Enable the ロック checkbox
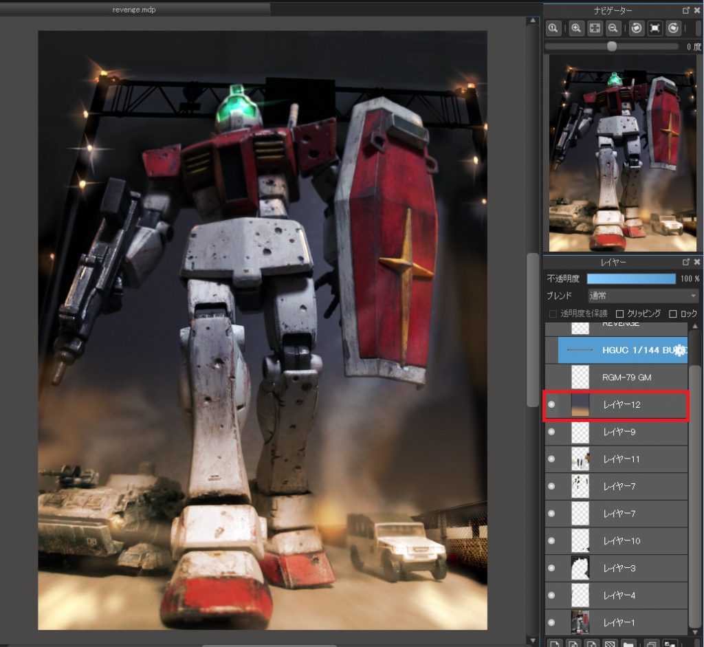Viewport: 704px width, 647px height. point(672,314)
